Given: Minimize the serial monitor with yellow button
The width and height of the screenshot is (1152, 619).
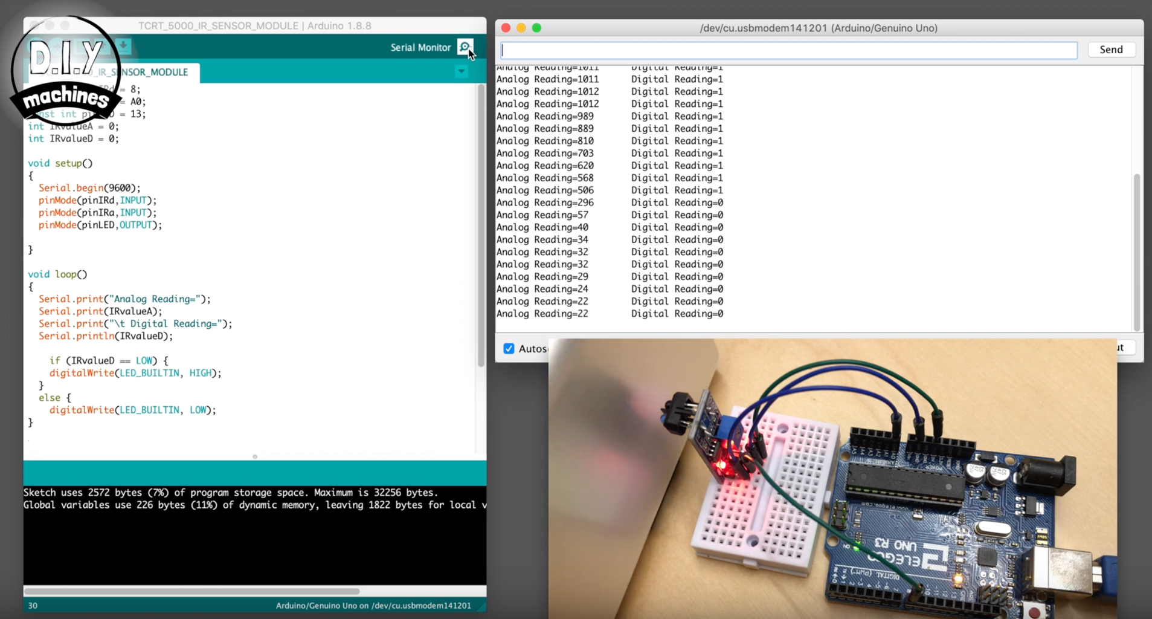Looking at the screenshot, I should point(521,28).
